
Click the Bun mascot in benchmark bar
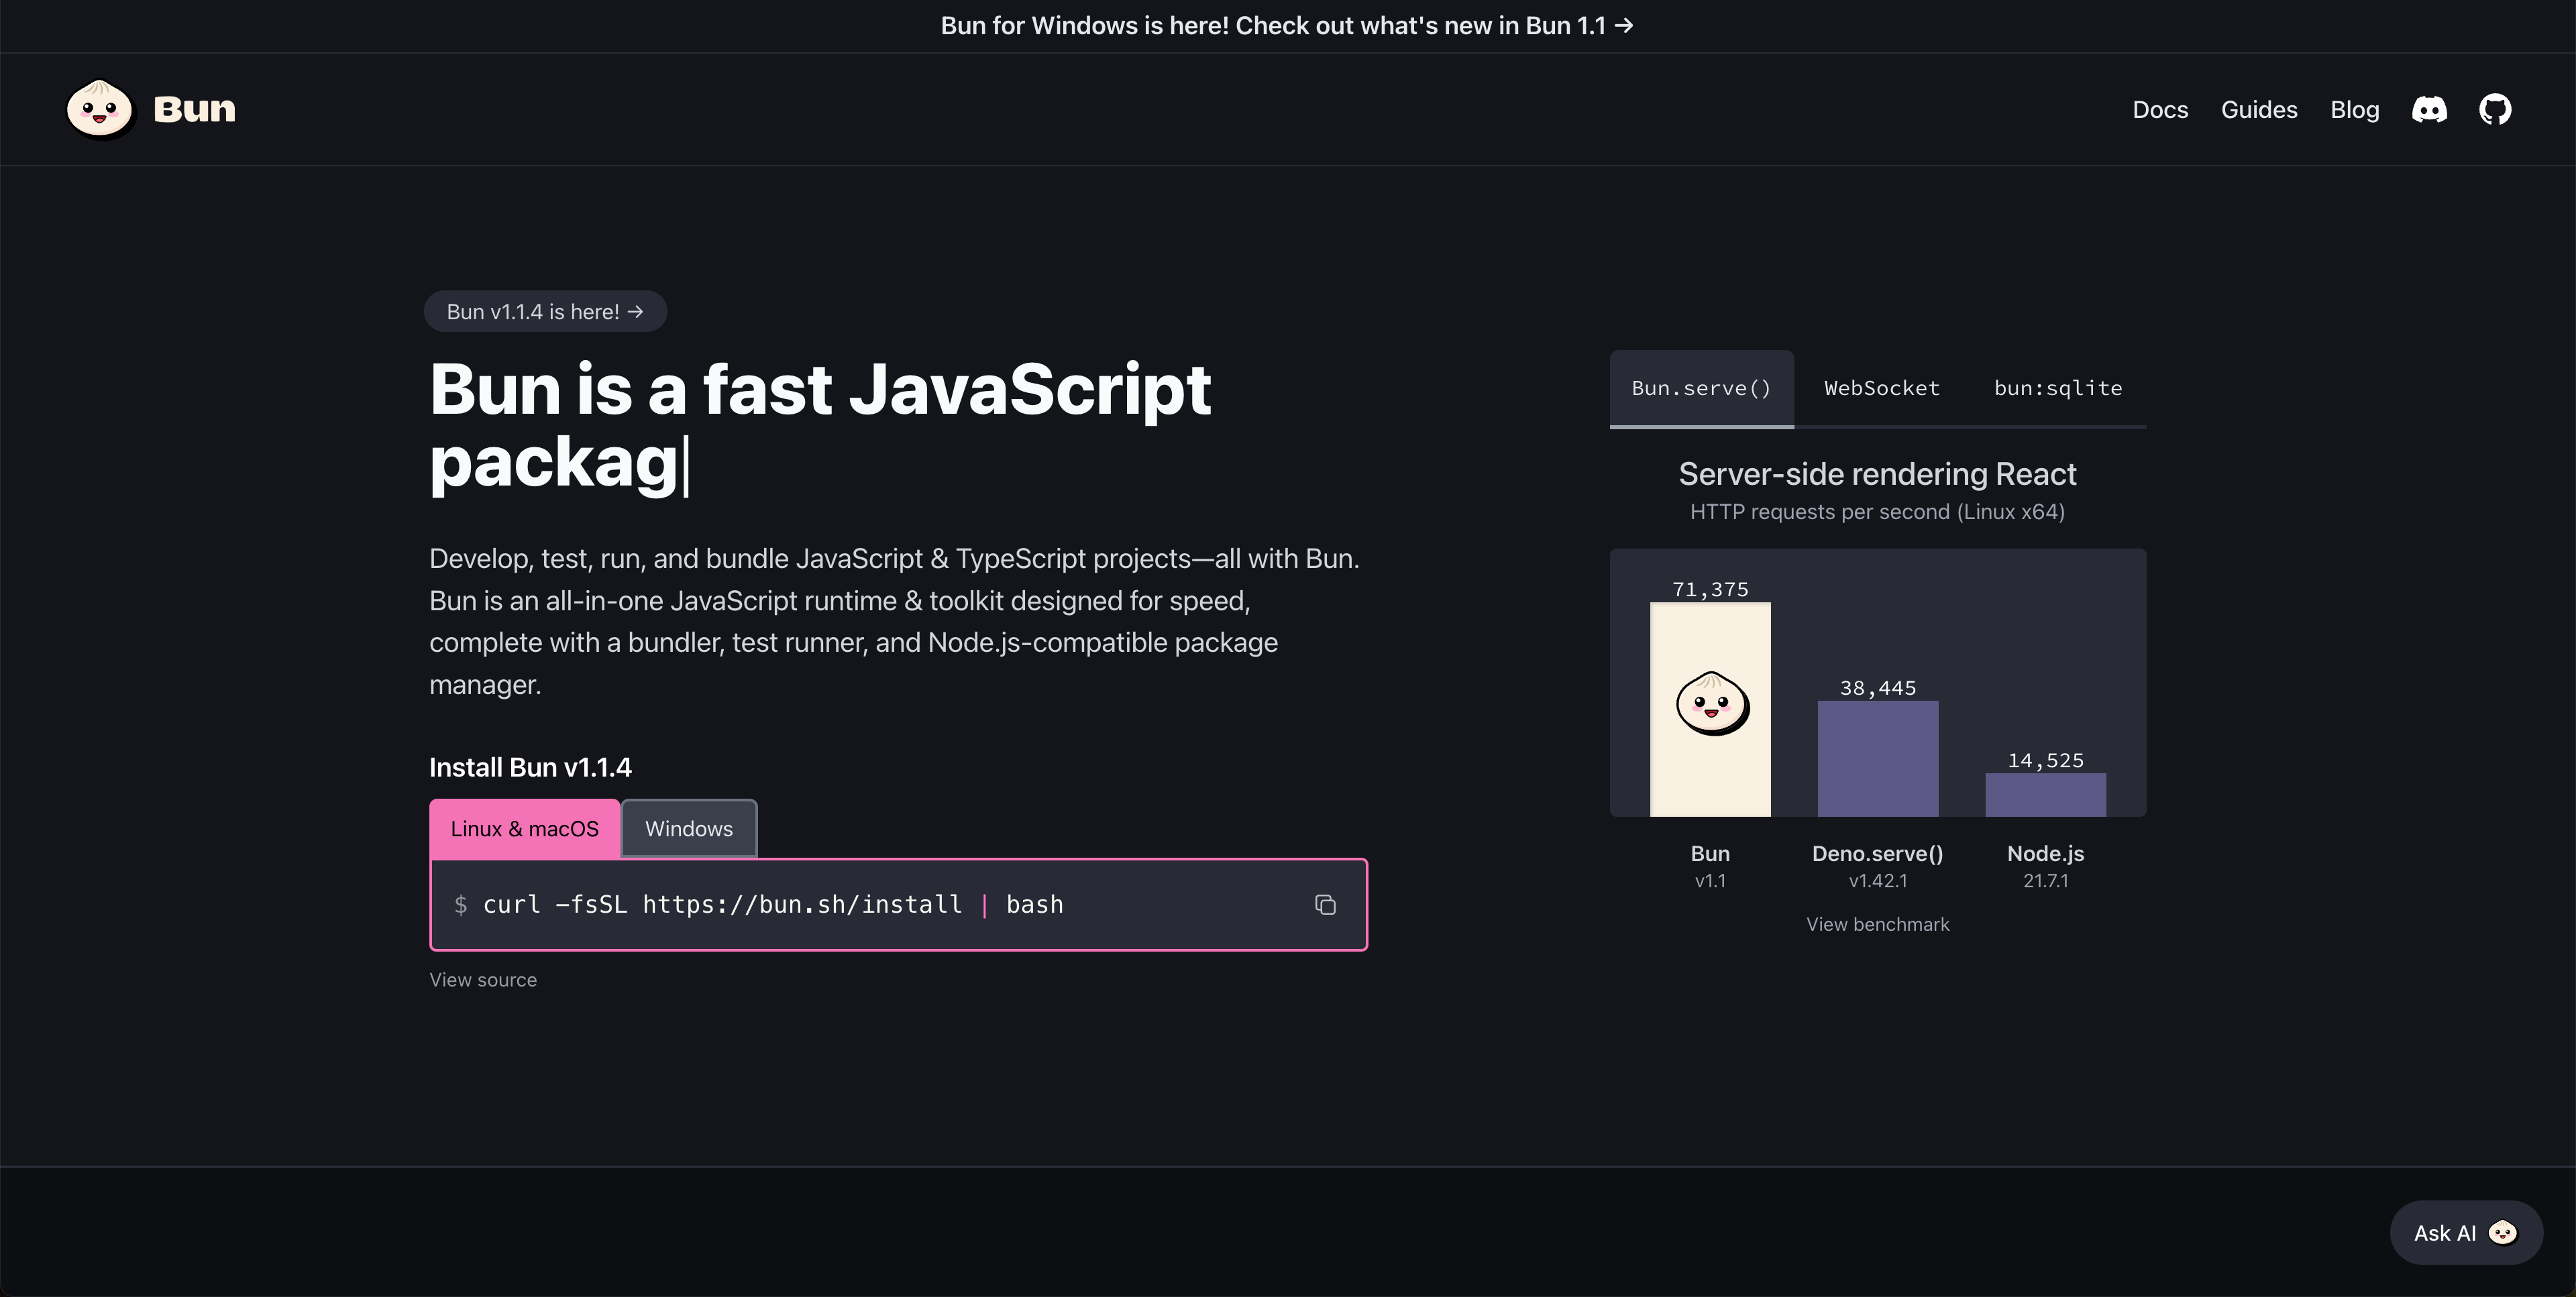coord(1711,704)
